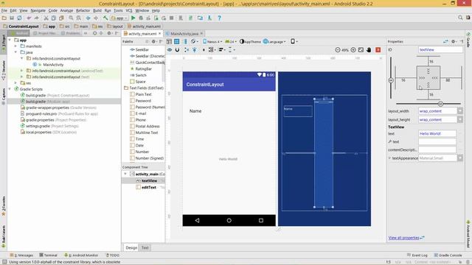Collapse the Gradle Scripts node
Viewport: 472px width, 265px height.
click(10, 89)
